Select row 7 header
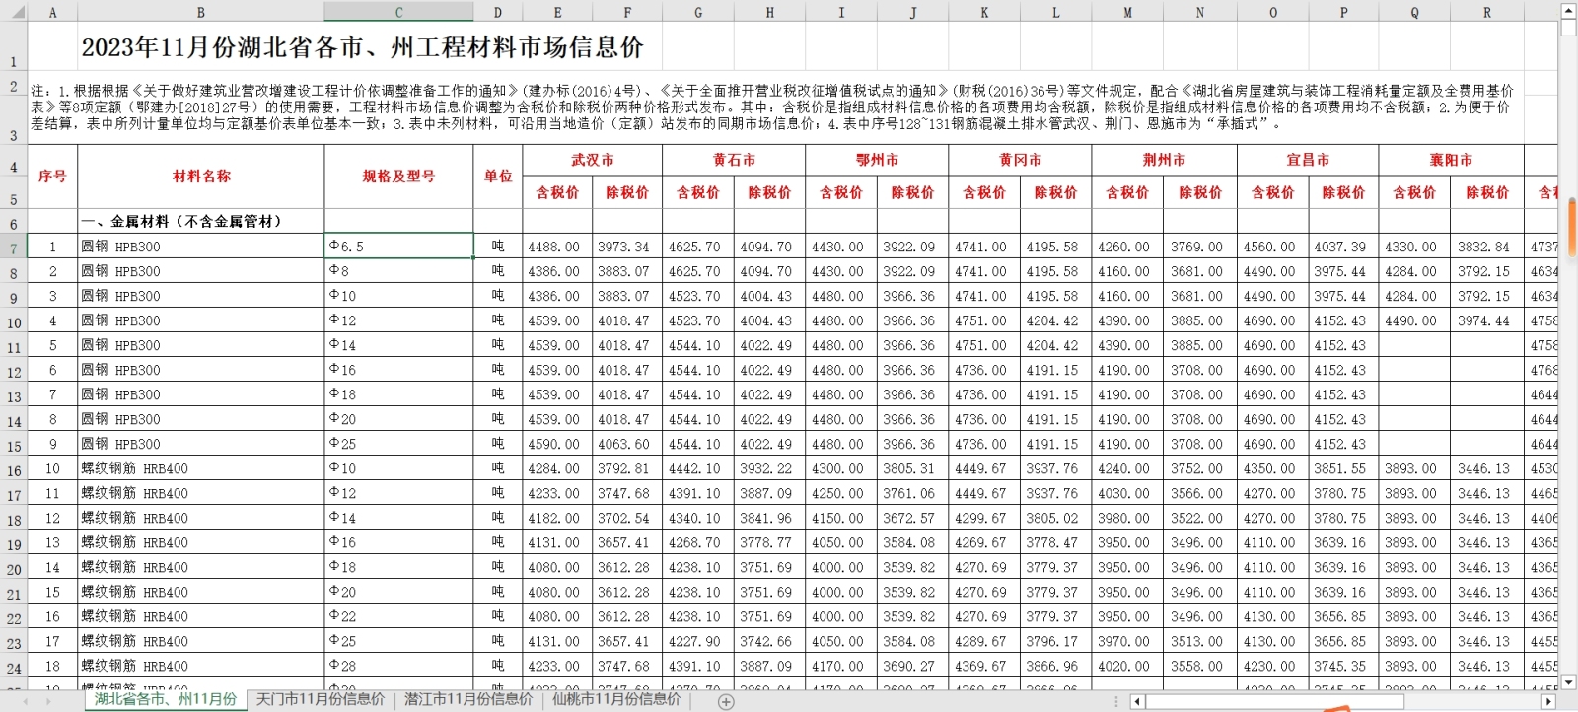Viewport: 1578px width, 712px height. pyautogui.click(x=14, y=248)
